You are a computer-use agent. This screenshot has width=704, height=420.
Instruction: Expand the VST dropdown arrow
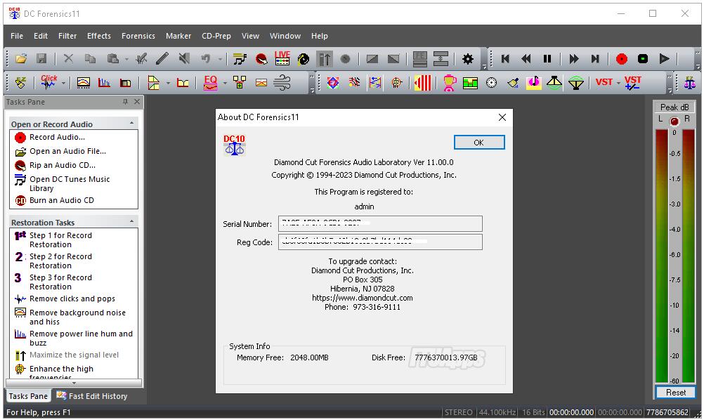coord(618,83)
